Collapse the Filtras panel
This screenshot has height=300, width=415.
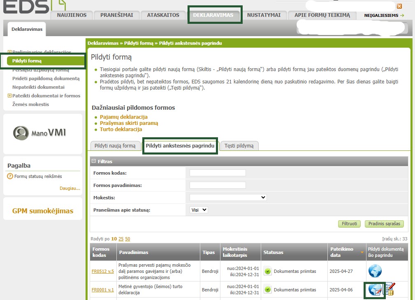coord(93,162)
